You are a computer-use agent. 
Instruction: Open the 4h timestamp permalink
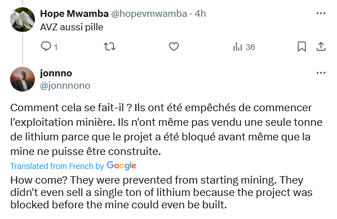tap(200, 13)
